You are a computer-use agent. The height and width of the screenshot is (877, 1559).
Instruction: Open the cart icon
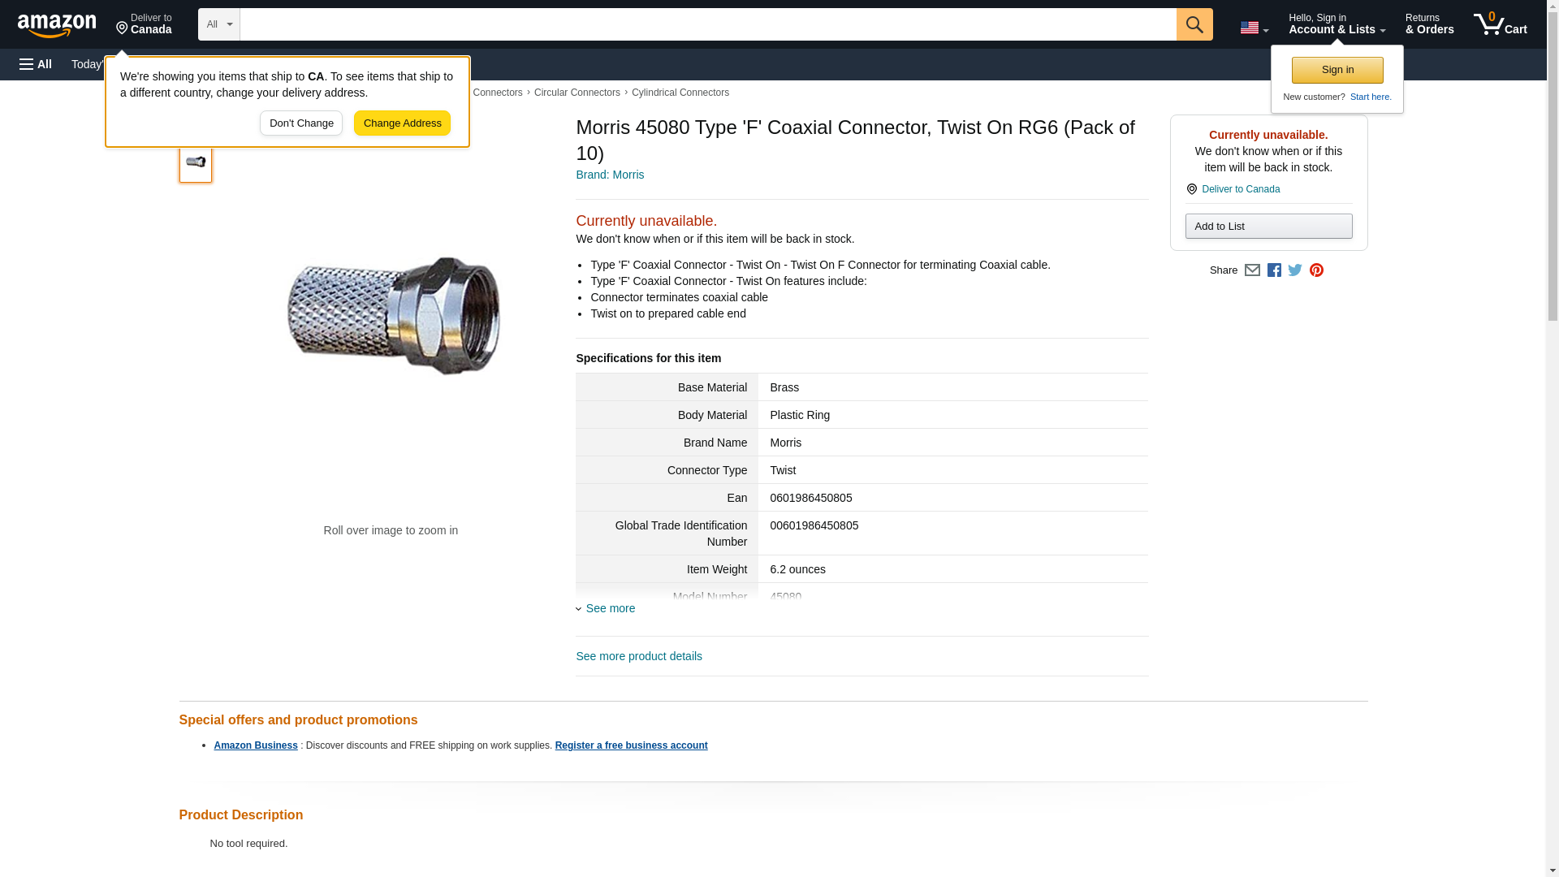click(x=1500, y=24)
